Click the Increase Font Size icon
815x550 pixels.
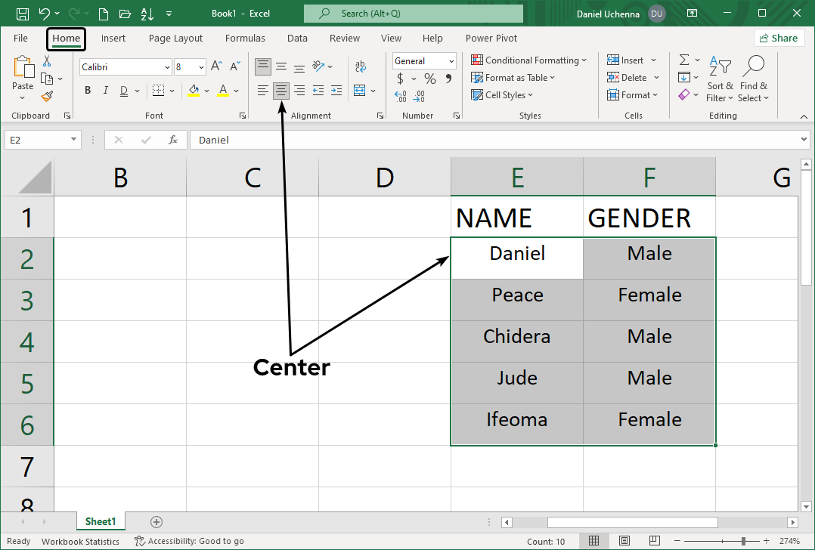pos(216,66)
